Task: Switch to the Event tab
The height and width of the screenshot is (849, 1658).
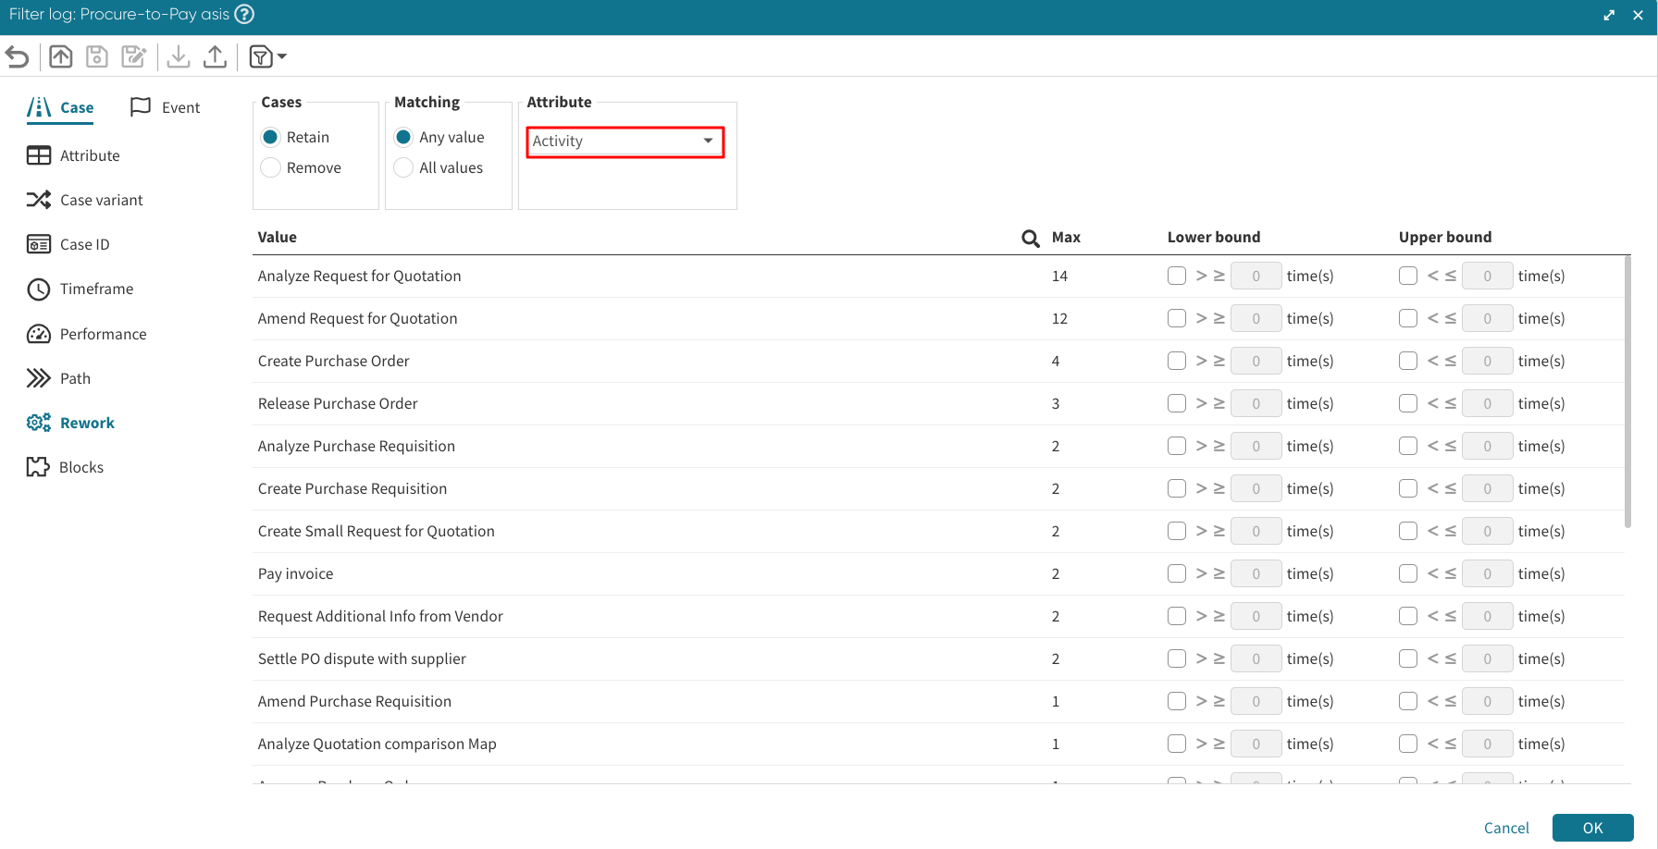Action: pos(167,107)
